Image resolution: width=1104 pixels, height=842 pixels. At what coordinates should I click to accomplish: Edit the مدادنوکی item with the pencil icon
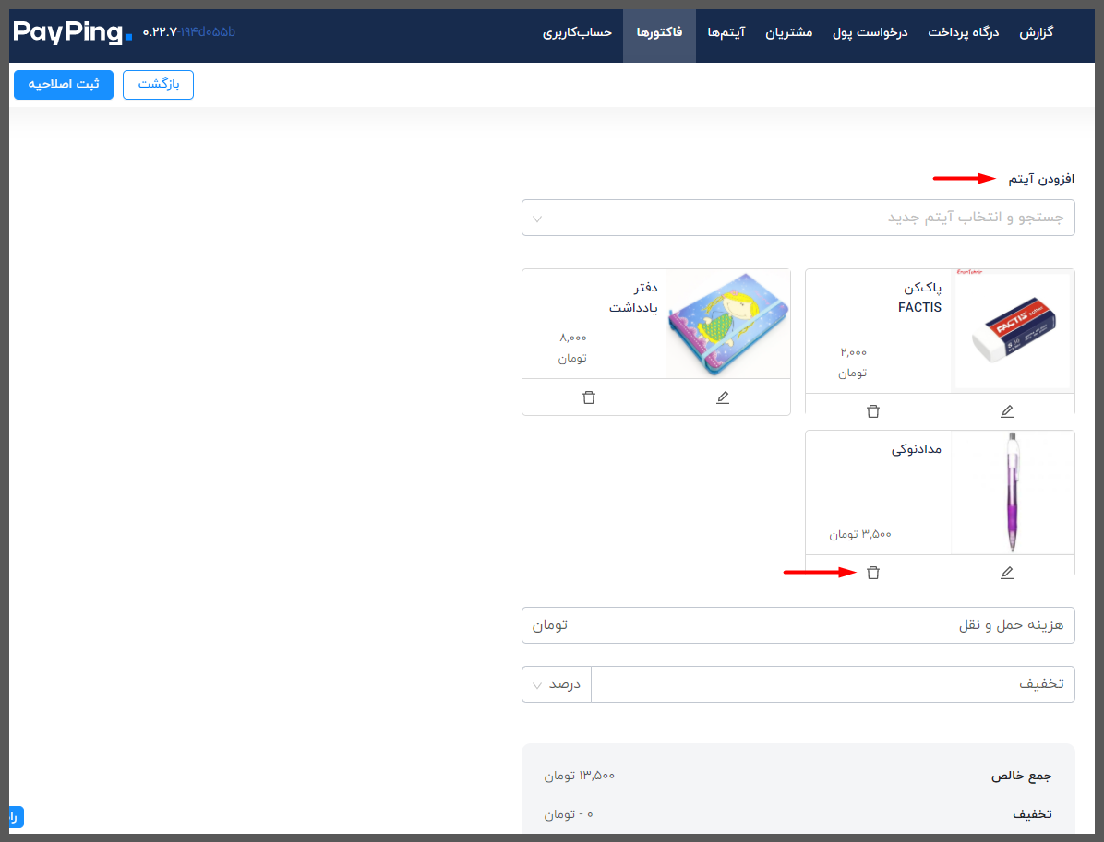tap(1007, 573)
